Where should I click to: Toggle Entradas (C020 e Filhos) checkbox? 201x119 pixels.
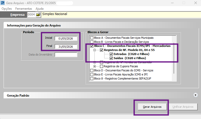point(111,54)
